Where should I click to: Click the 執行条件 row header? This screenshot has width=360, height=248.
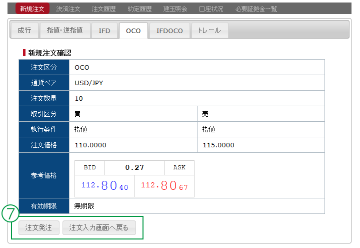point(44,129)
